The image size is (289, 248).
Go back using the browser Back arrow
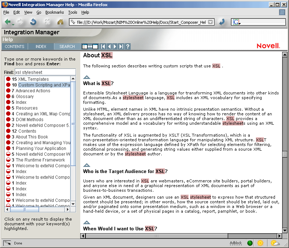8,22
